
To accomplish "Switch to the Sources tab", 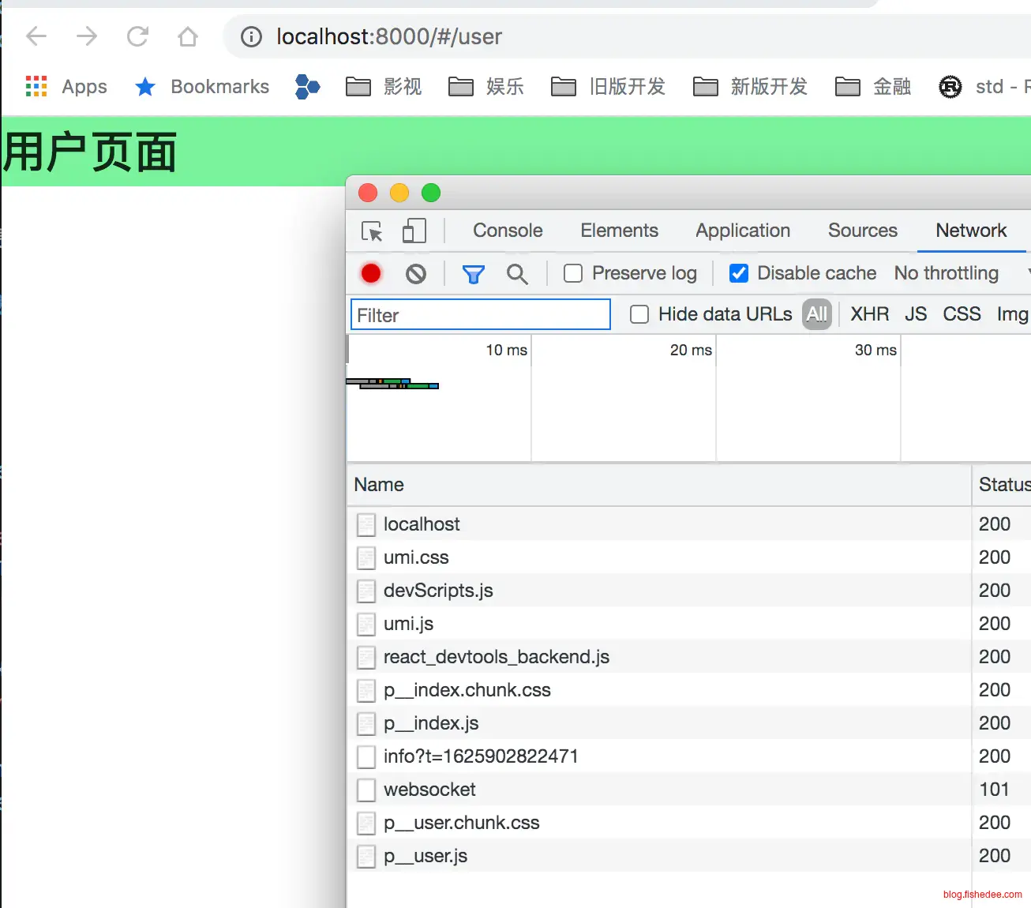I will tap(862, 231).
